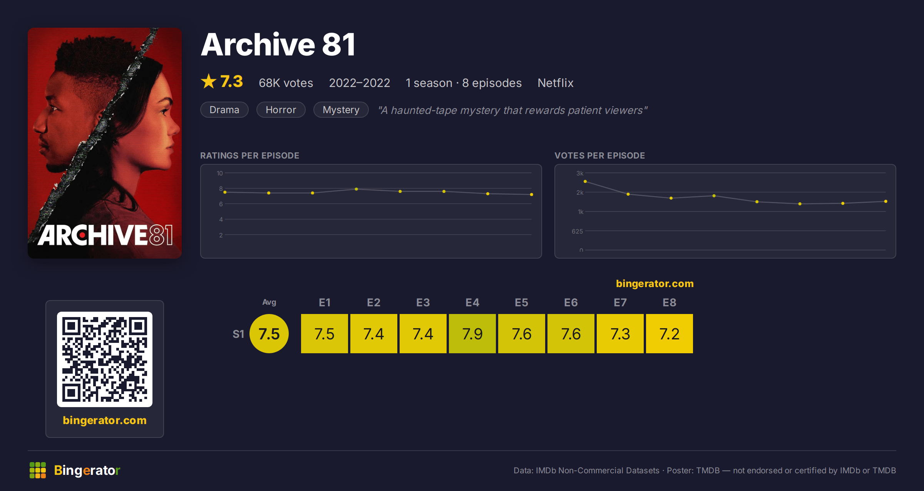Select the Horror genre tag
Viewport: 924px width, 491px height.
coord(281,110)
